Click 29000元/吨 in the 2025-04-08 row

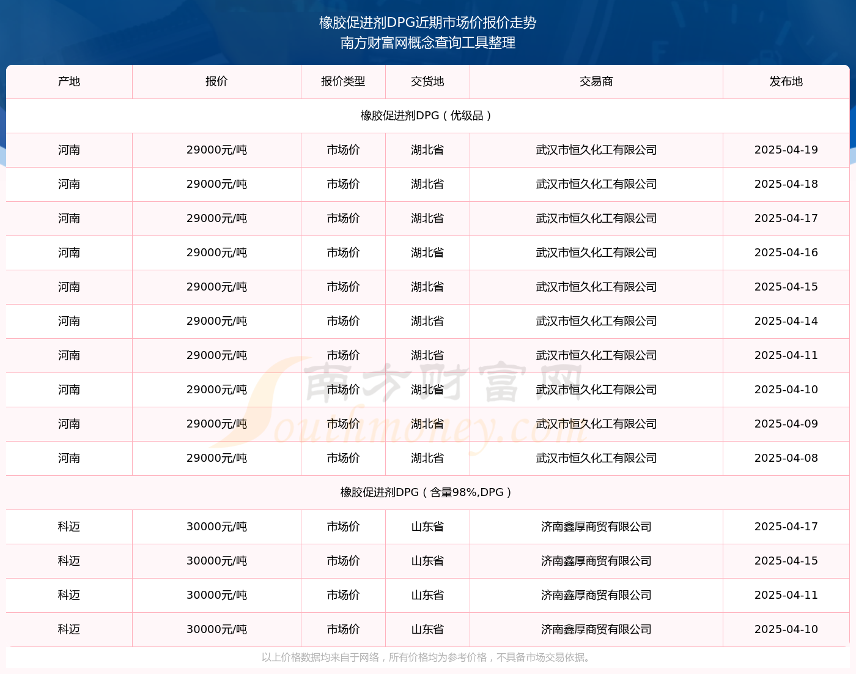[x=216, y=458]
